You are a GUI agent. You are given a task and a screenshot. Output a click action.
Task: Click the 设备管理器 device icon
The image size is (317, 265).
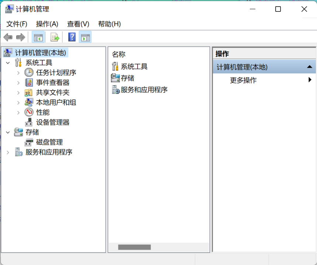coord(29,122)
